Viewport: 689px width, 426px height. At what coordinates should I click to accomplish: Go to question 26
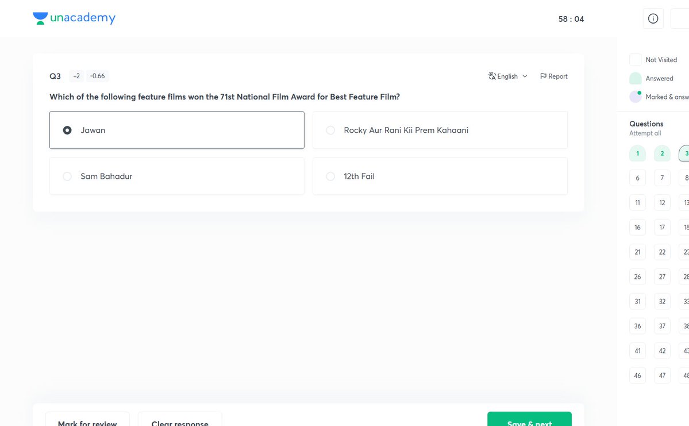point(638,277)
